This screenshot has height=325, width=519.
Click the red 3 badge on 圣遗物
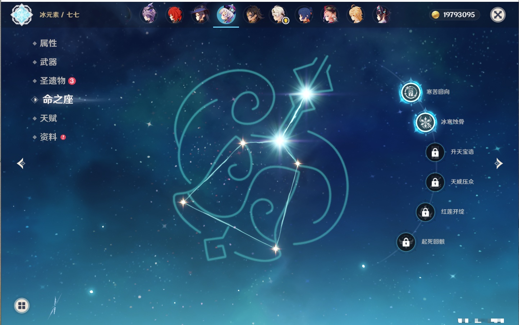tap(72, 81)
